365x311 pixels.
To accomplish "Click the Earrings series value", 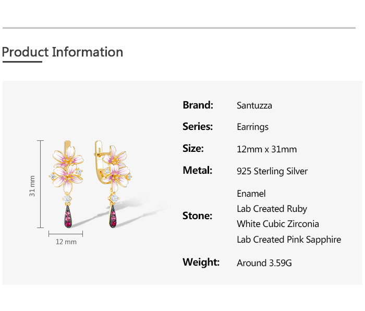I will point(252,127).
